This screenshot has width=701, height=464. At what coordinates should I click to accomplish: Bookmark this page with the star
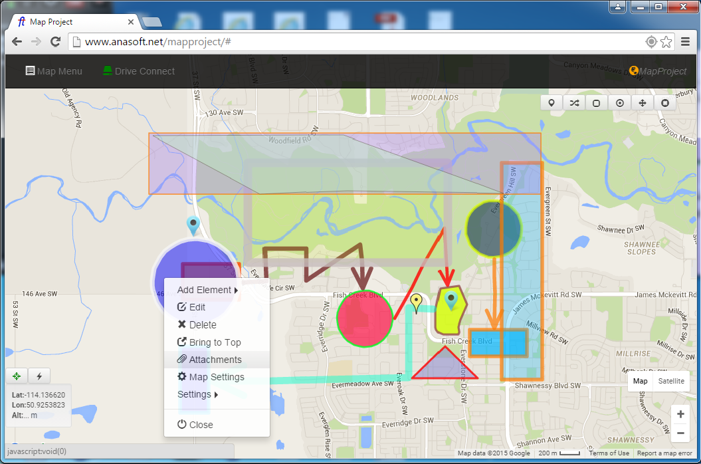[666, 42]
